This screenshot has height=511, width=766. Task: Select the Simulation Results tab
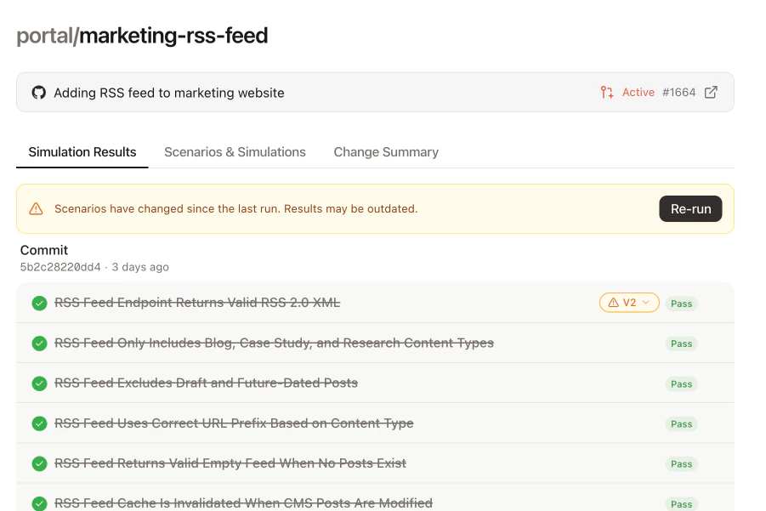[x=82, y=152]
